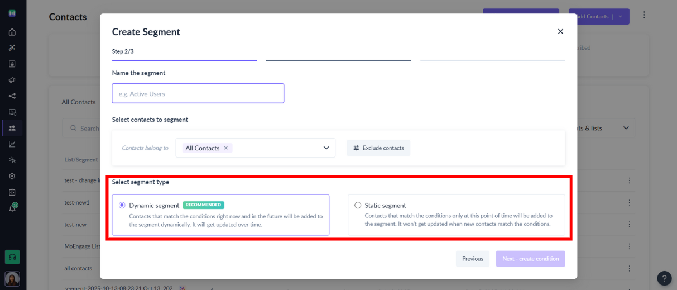Open the click-tracking cursor icon in sidebar
Viewport: 677px width, 290px height.
click(12, 160)
